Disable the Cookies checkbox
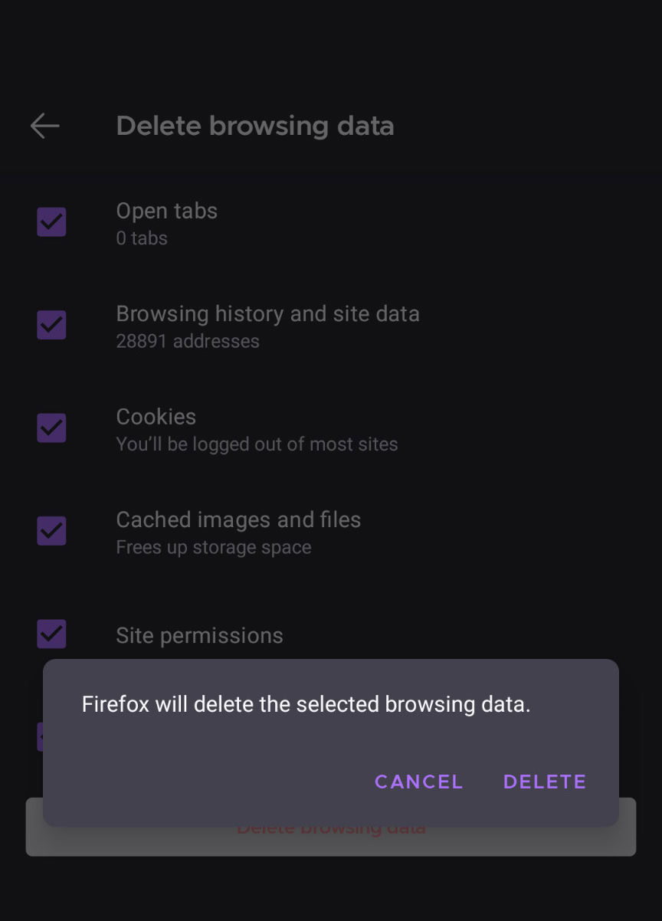This screenshot has width=662, height=921. point(51,428)
